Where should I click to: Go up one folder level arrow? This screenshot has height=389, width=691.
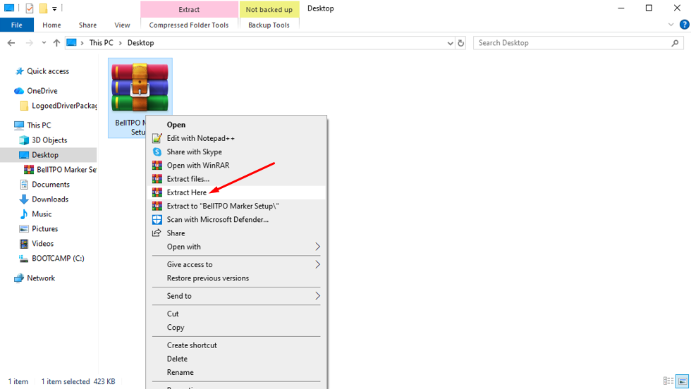pyautogui.click(x=56, y=43)
